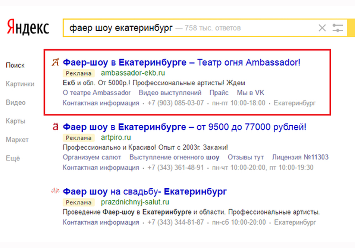355x248 pixels.
Task: Open the Организуем салют sitelink
Action: pos(92,157)
